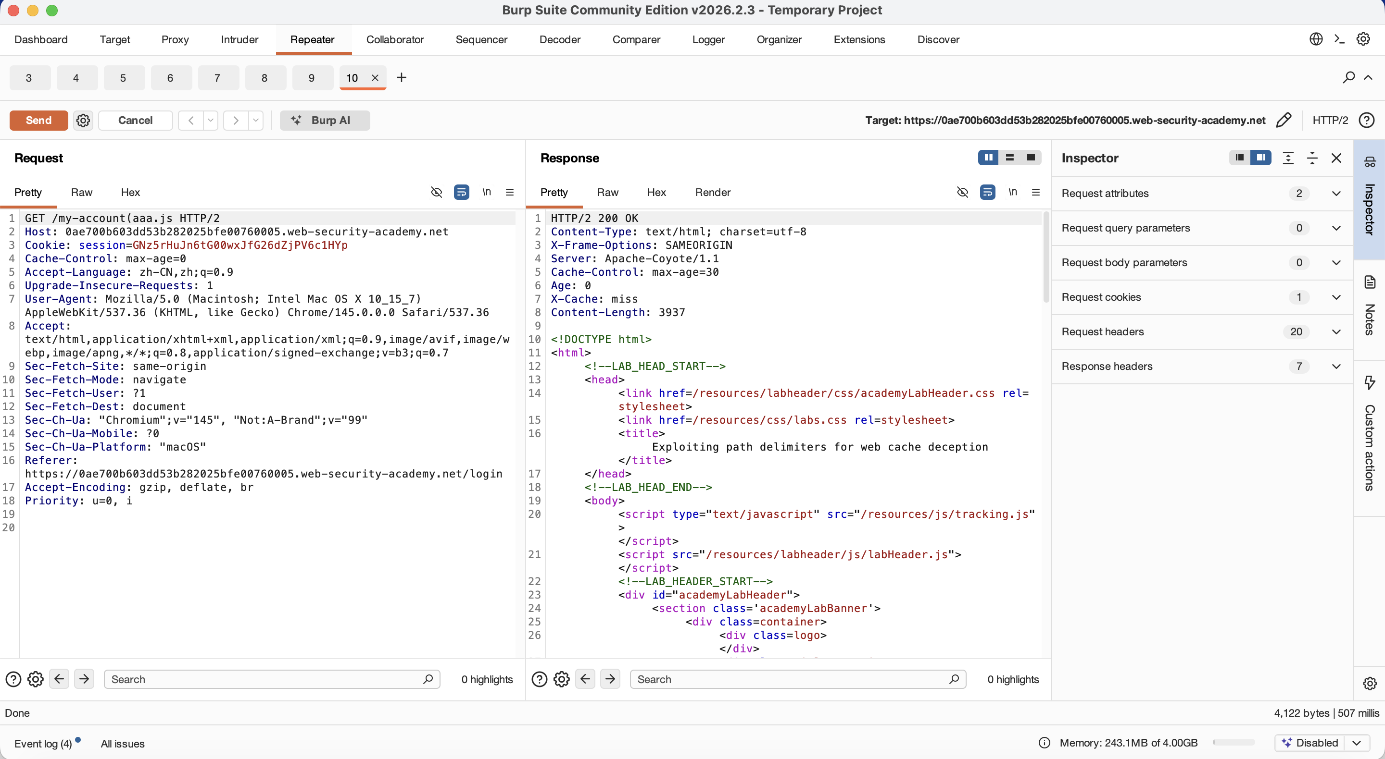
Task: Open the Repeater help question-mark icon
Action: (1366, 120)
